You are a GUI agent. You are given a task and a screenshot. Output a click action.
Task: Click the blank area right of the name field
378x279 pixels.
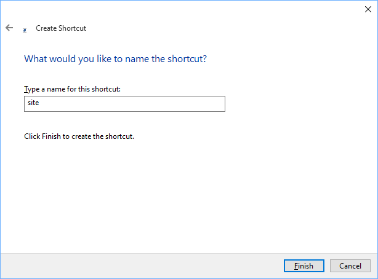click(296, 104)
